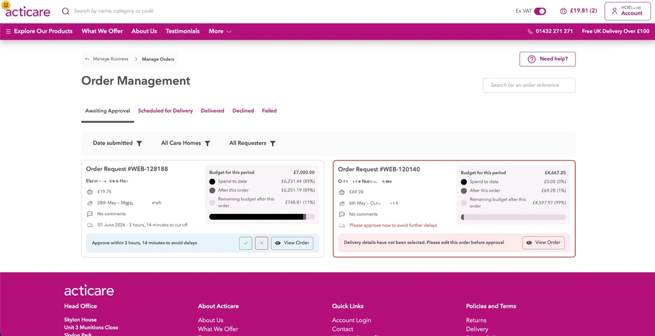Expand the More menu dropdown
655x336 pixels.
(x=220, y=31)
